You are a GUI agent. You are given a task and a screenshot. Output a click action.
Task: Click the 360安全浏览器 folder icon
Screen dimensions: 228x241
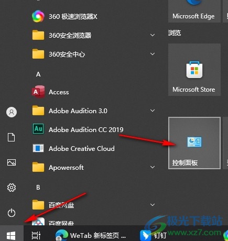tap(38, 35)
